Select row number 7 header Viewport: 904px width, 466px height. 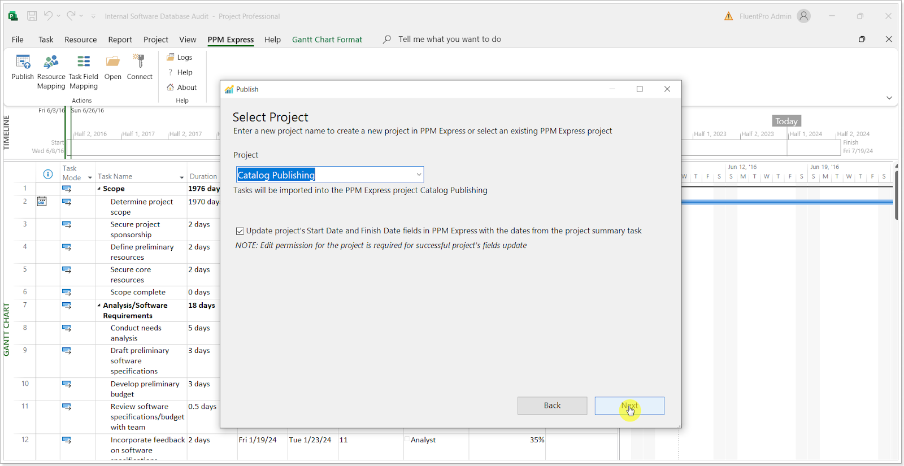(25, 305)
